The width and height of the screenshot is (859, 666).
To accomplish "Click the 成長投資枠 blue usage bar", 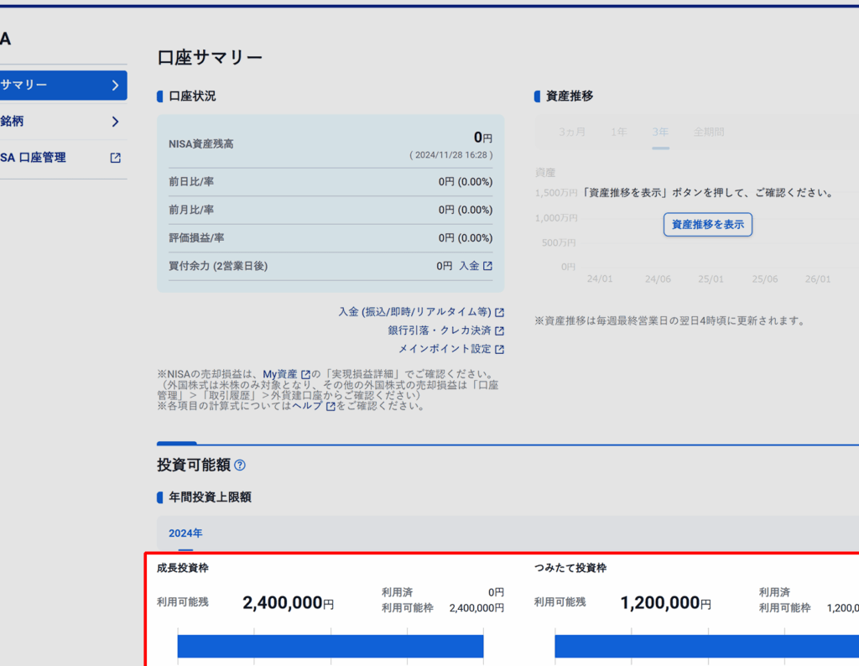I will (x=331, y=646).
